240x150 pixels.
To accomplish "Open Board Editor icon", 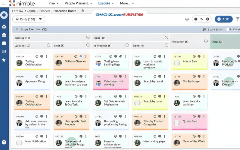I will [205, 29].
